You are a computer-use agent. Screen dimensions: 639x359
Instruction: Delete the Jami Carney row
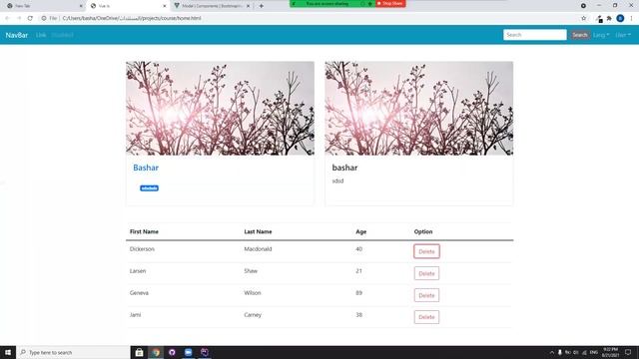pyautogui.click(x=426, y=317)
